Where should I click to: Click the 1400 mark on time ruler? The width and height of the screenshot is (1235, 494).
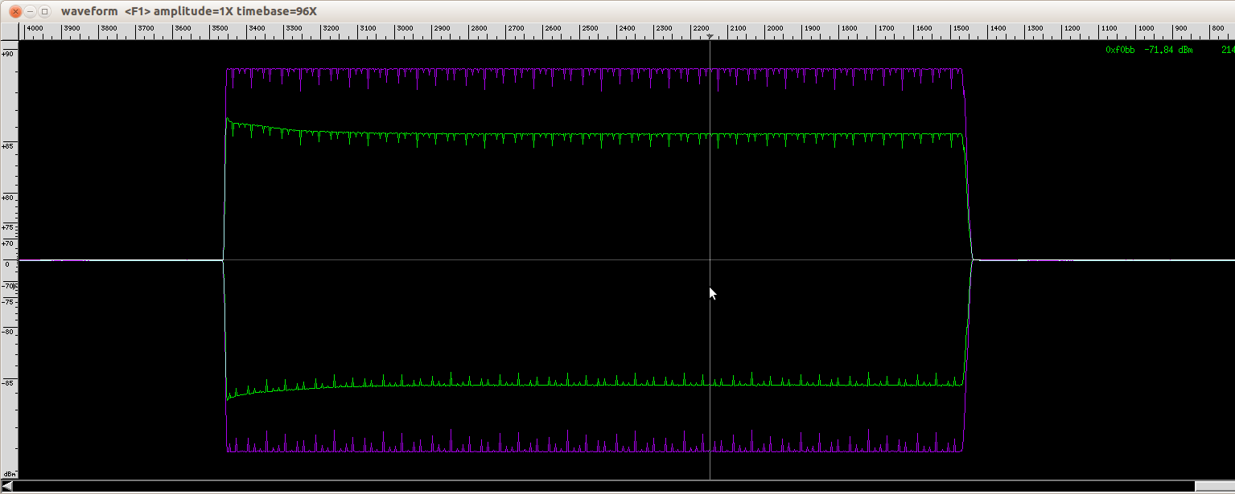[x=997, y=29]
